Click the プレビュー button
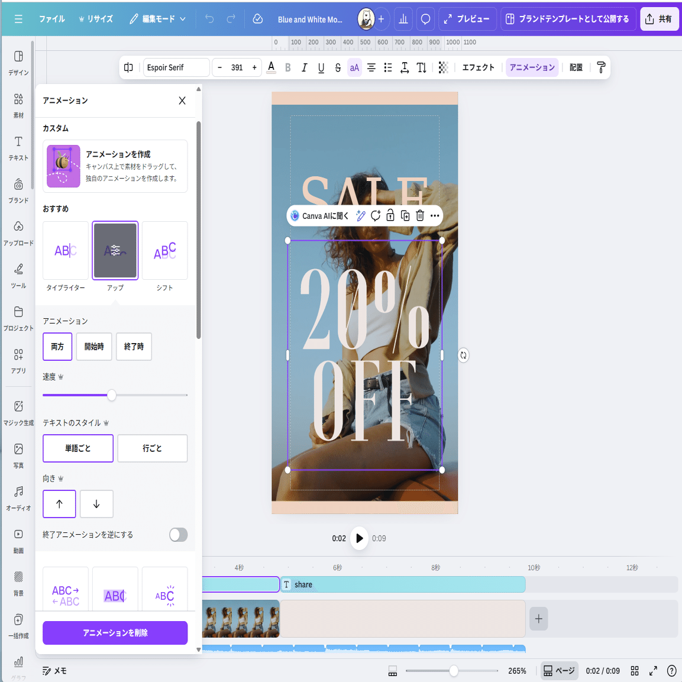Image resolution: width=682 pixels, height=682 pixels. 467,19
